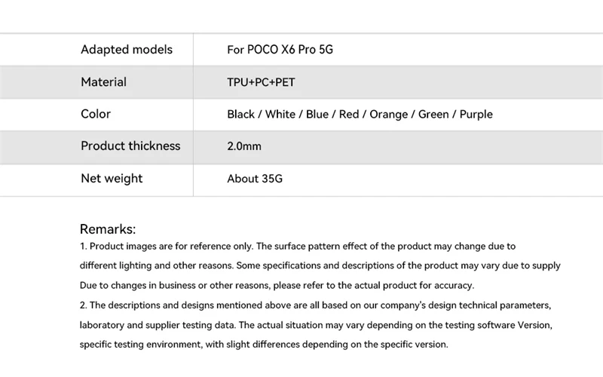Click the last line starting "specific testing environment"

click(264, 345)
